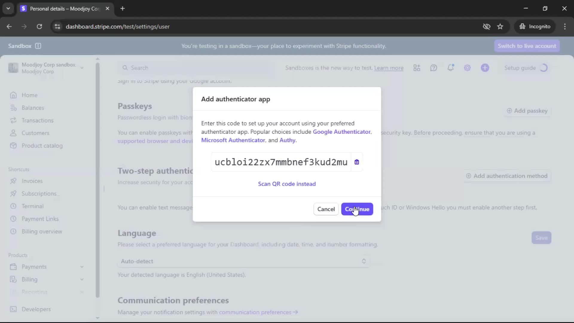Screen dimensions: 574x323
Task: Open the Auto-detect language dropdown
Action: coord(243,261)
